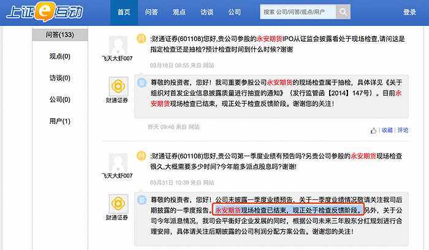The image size is (429, 250).
Task: Select the 访谈(0) sidebar filter
Action: (x=60, y=78)
